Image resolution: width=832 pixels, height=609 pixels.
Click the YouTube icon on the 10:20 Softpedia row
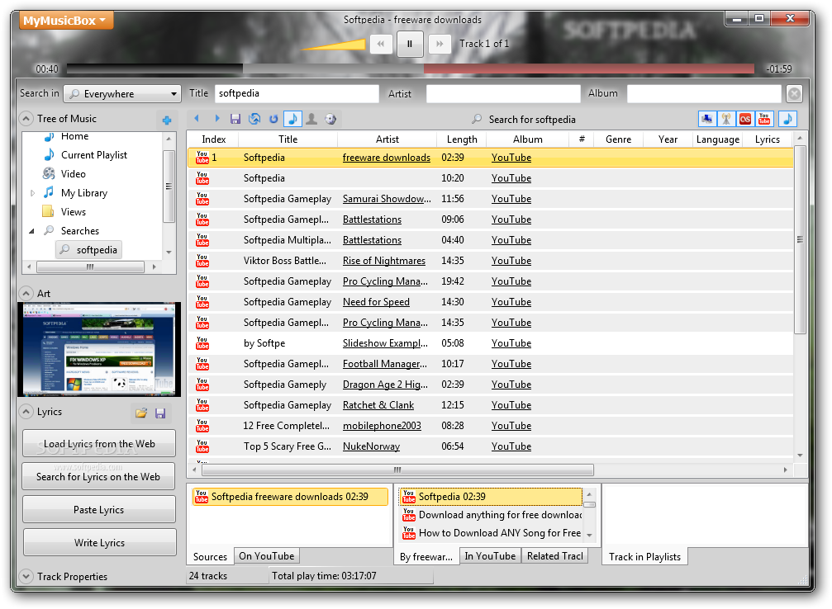click(x=202, y=178)
